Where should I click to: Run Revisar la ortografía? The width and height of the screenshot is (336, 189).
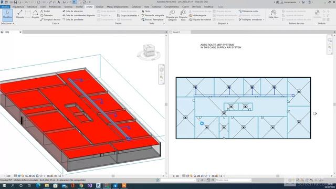[x=153, y=15]
